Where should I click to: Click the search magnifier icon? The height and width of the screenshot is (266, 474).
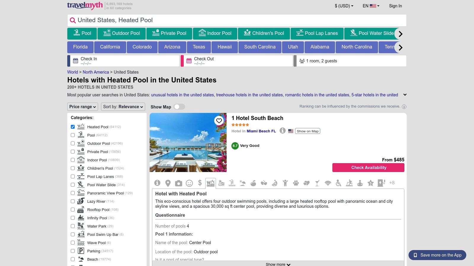[x=73, y=20]
